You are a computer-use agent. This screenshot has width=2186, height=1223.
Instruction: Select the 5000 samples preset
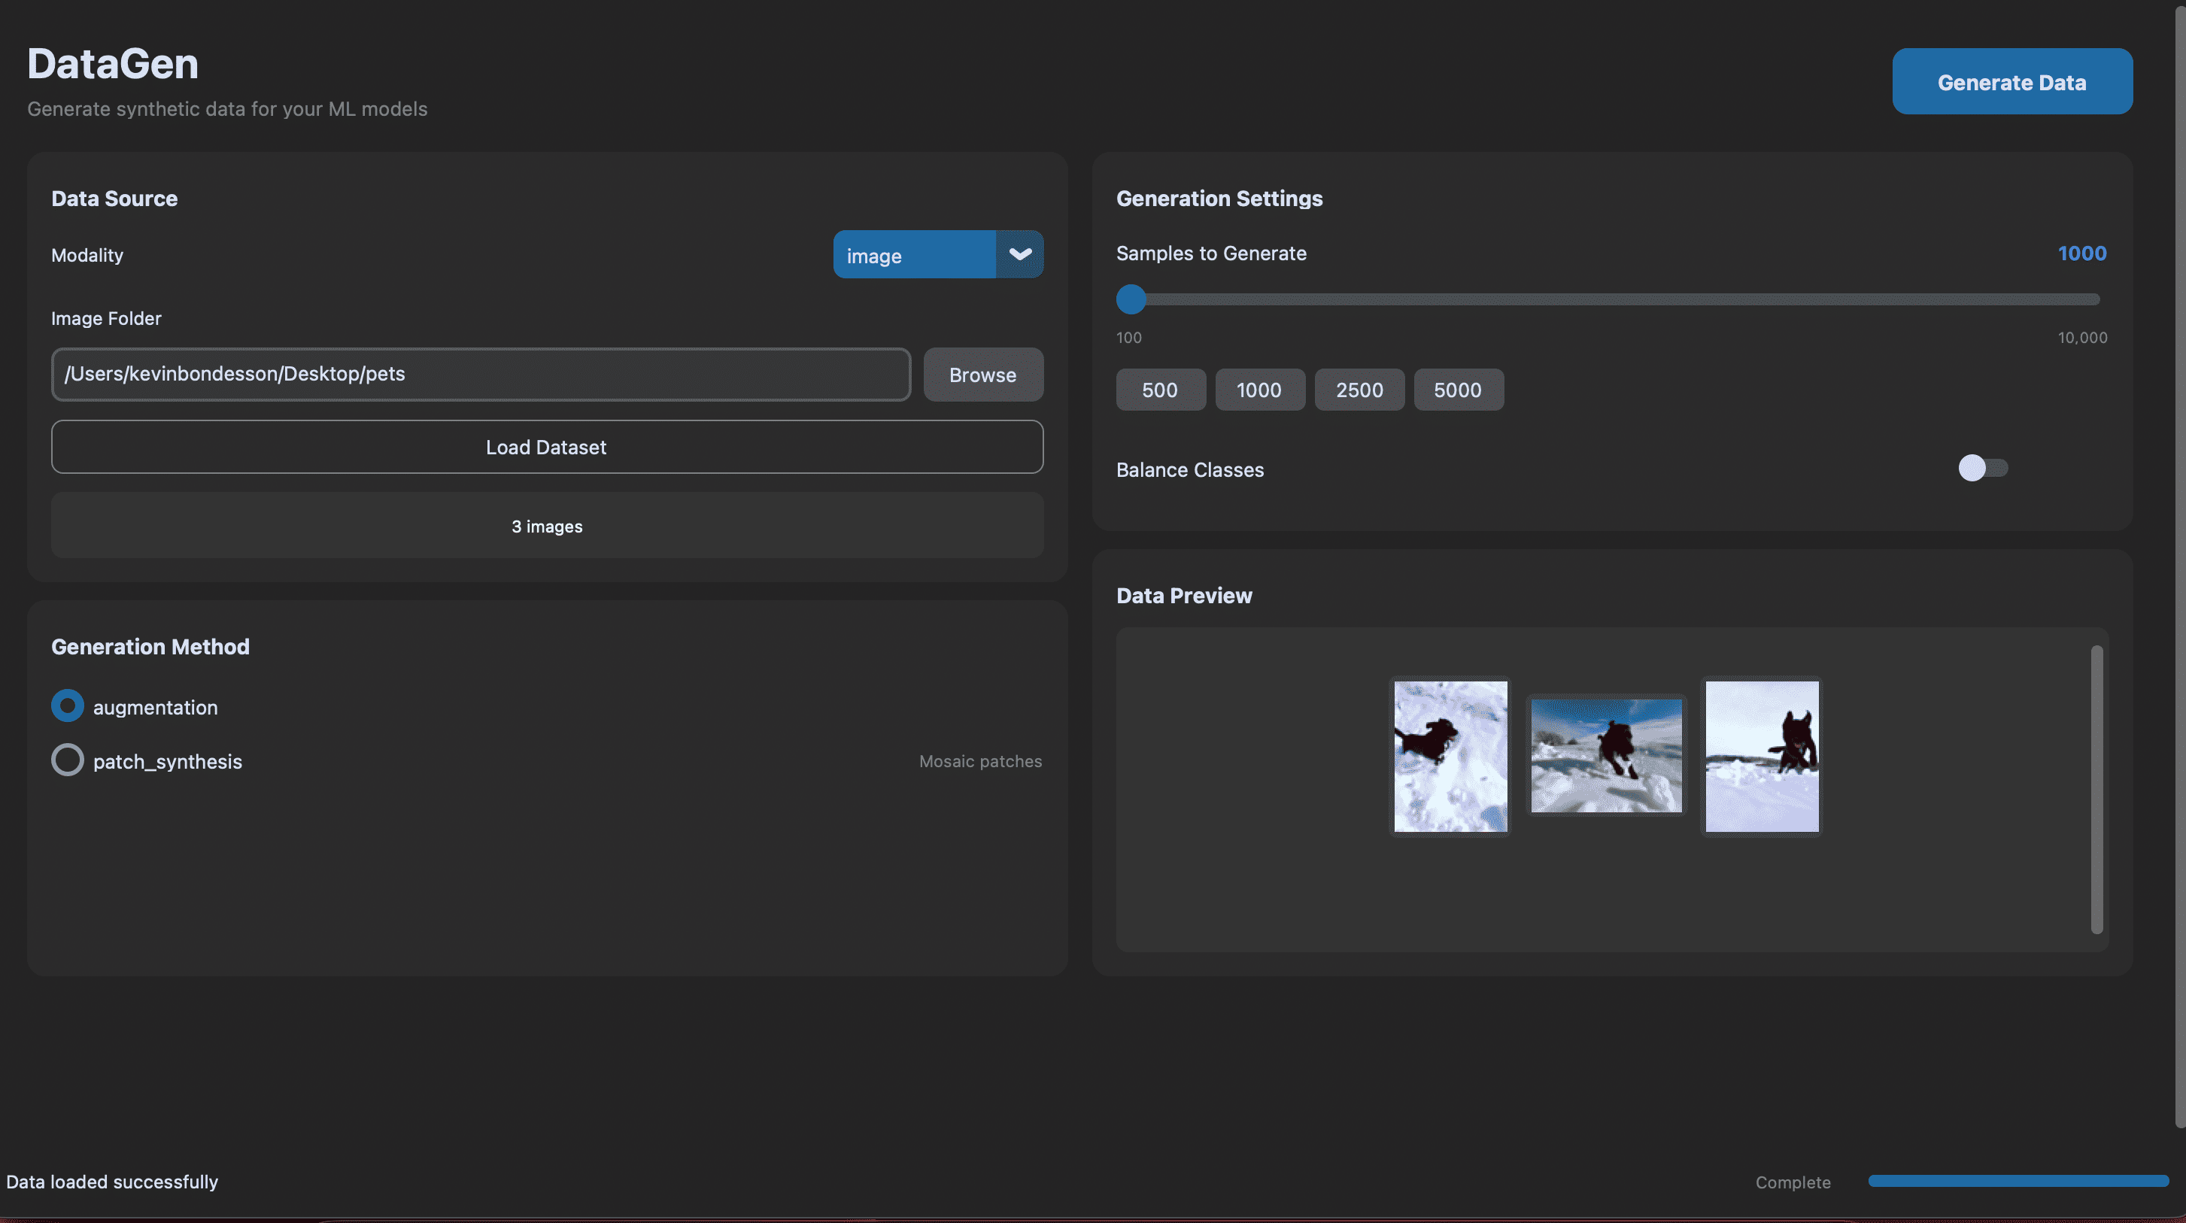[x=1458, y=390]
